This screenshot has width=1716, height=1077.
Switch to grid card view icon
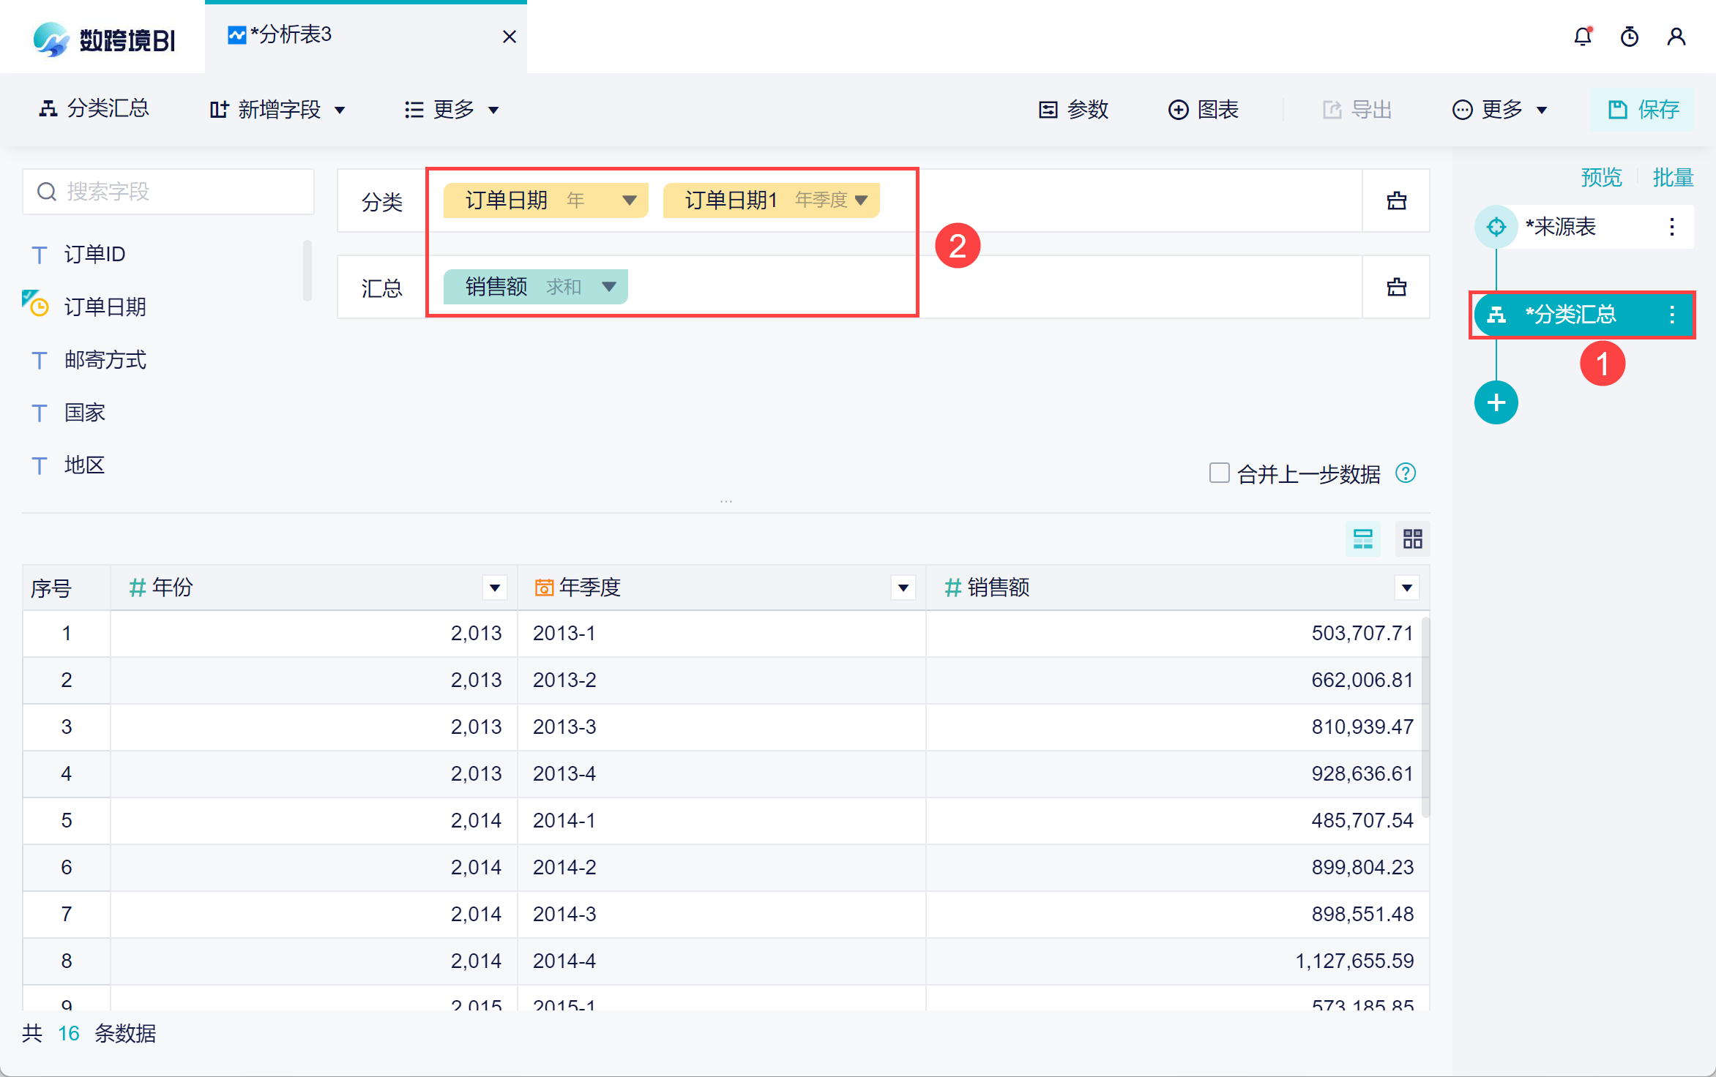(1412, 539)
